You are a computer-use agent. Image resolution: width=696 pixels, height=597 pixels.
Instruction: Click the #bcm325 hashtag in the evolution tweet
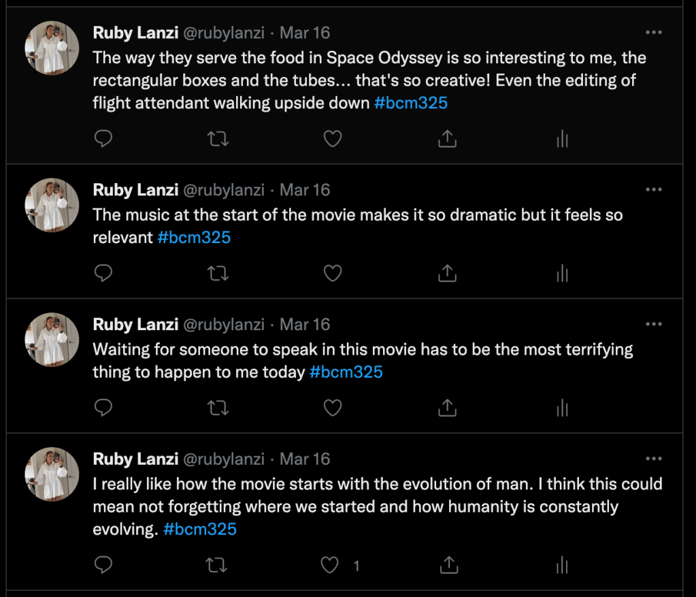(200, 530)
